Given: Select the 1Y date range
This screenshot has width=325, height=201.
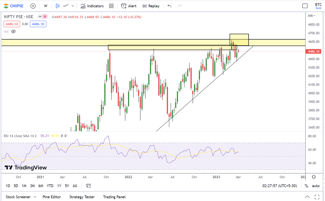Looking at the screenshot, I should [59, 186].
